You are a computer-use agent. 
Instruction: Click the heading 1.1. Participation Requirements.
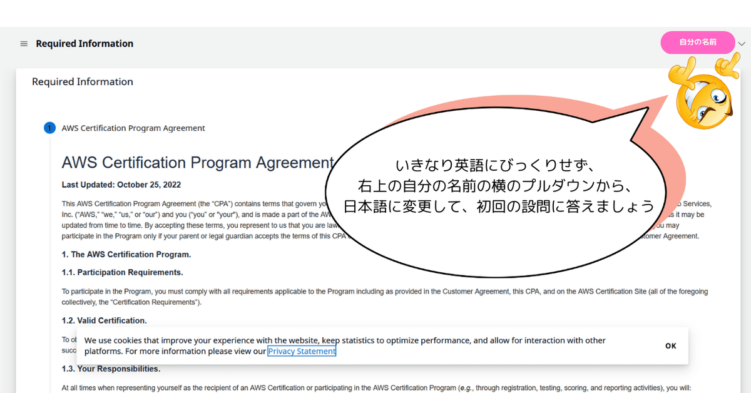[122, 273]
